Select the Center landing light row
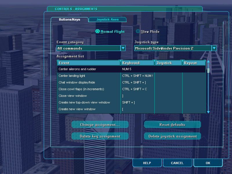 click(89, 76)
